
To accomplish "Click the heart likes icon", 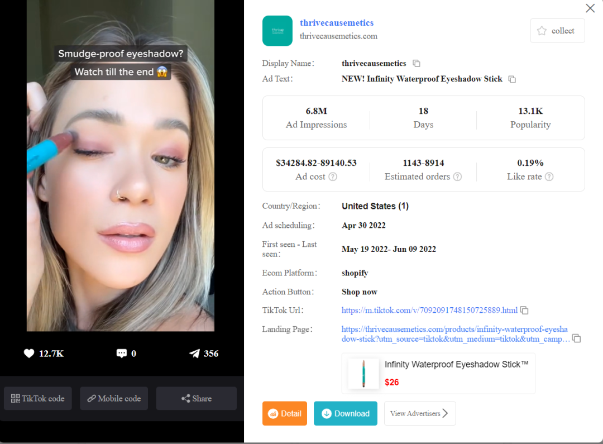I will coord(29,353).
